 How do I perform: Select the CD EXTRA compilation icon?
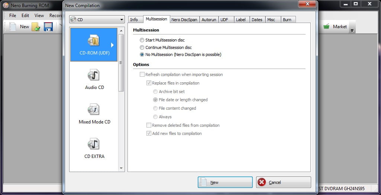coord(94,144)
